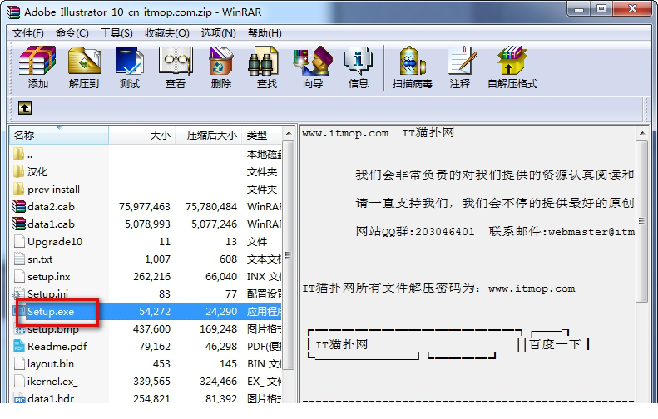The width and height of the screenshot is (658, 419).
Task: Select the setup.inx file name
Action: coord(49,276)
